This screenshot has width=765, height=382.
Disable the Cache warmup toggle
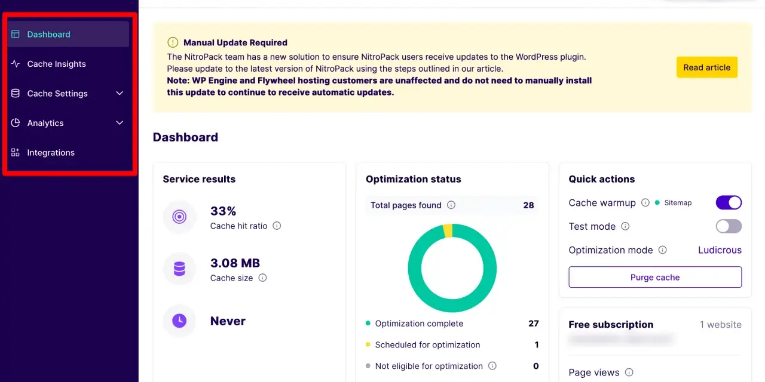(x=729, y=202)
